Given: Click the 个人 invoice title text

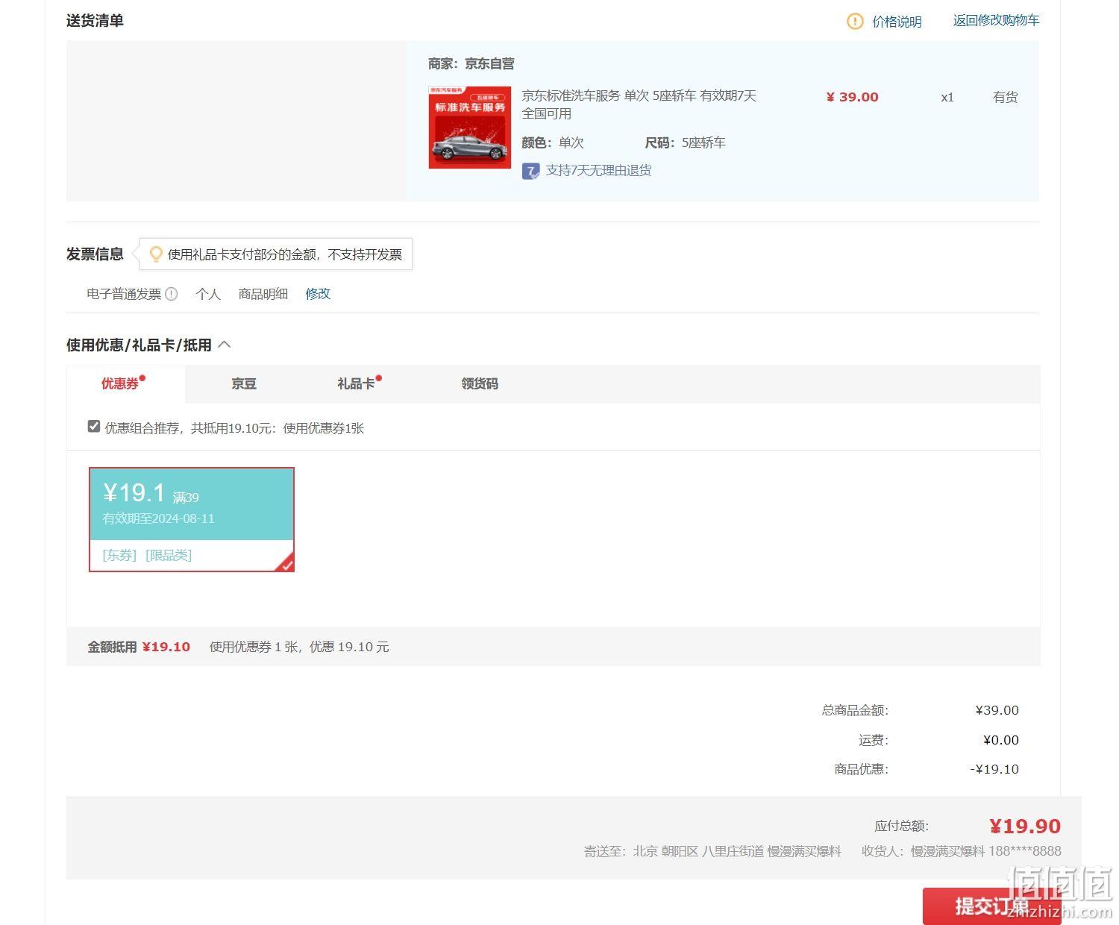Looking at the screenshot, I should [x=208, y=294].
